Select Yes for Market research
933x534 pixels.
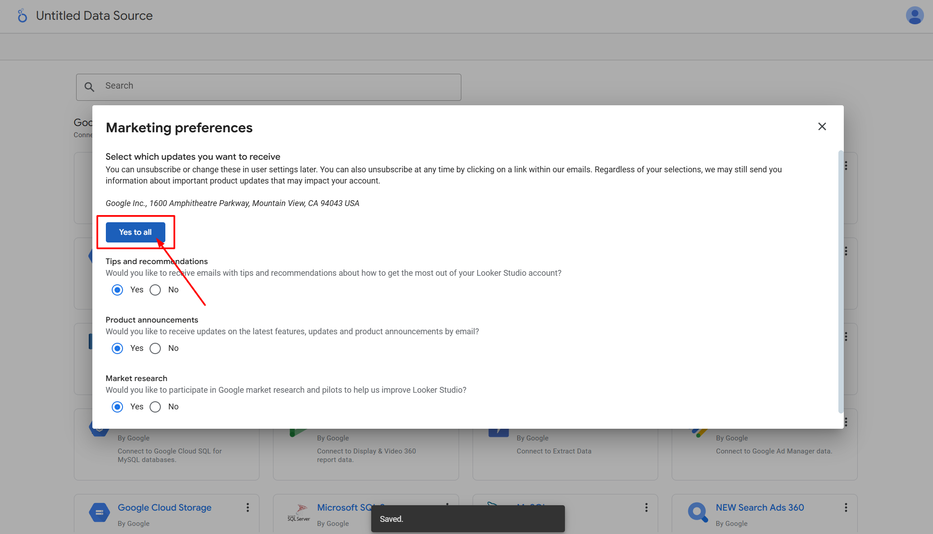pos(117,407)
